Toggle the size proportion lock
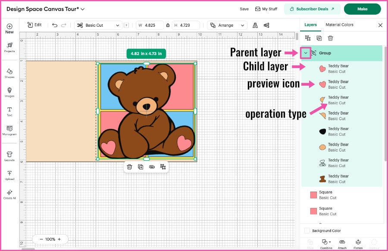 [x=168, y=25]
